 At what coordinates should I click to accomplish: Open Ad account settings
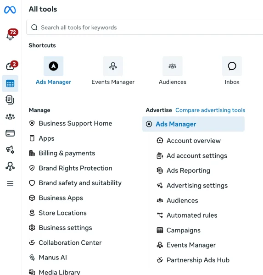click(197, 156)
